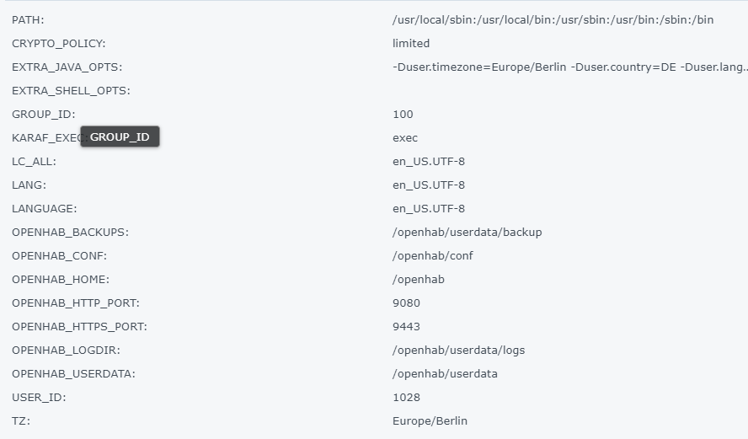
Task: Click the EXTRA_SHELL_OPTS label
Action: pyautogui.click(x=71, y=90)
